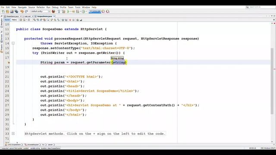276x155 pixels.
Task: Click the Save All toolbar icon
Action: click(x=16, y=12)
